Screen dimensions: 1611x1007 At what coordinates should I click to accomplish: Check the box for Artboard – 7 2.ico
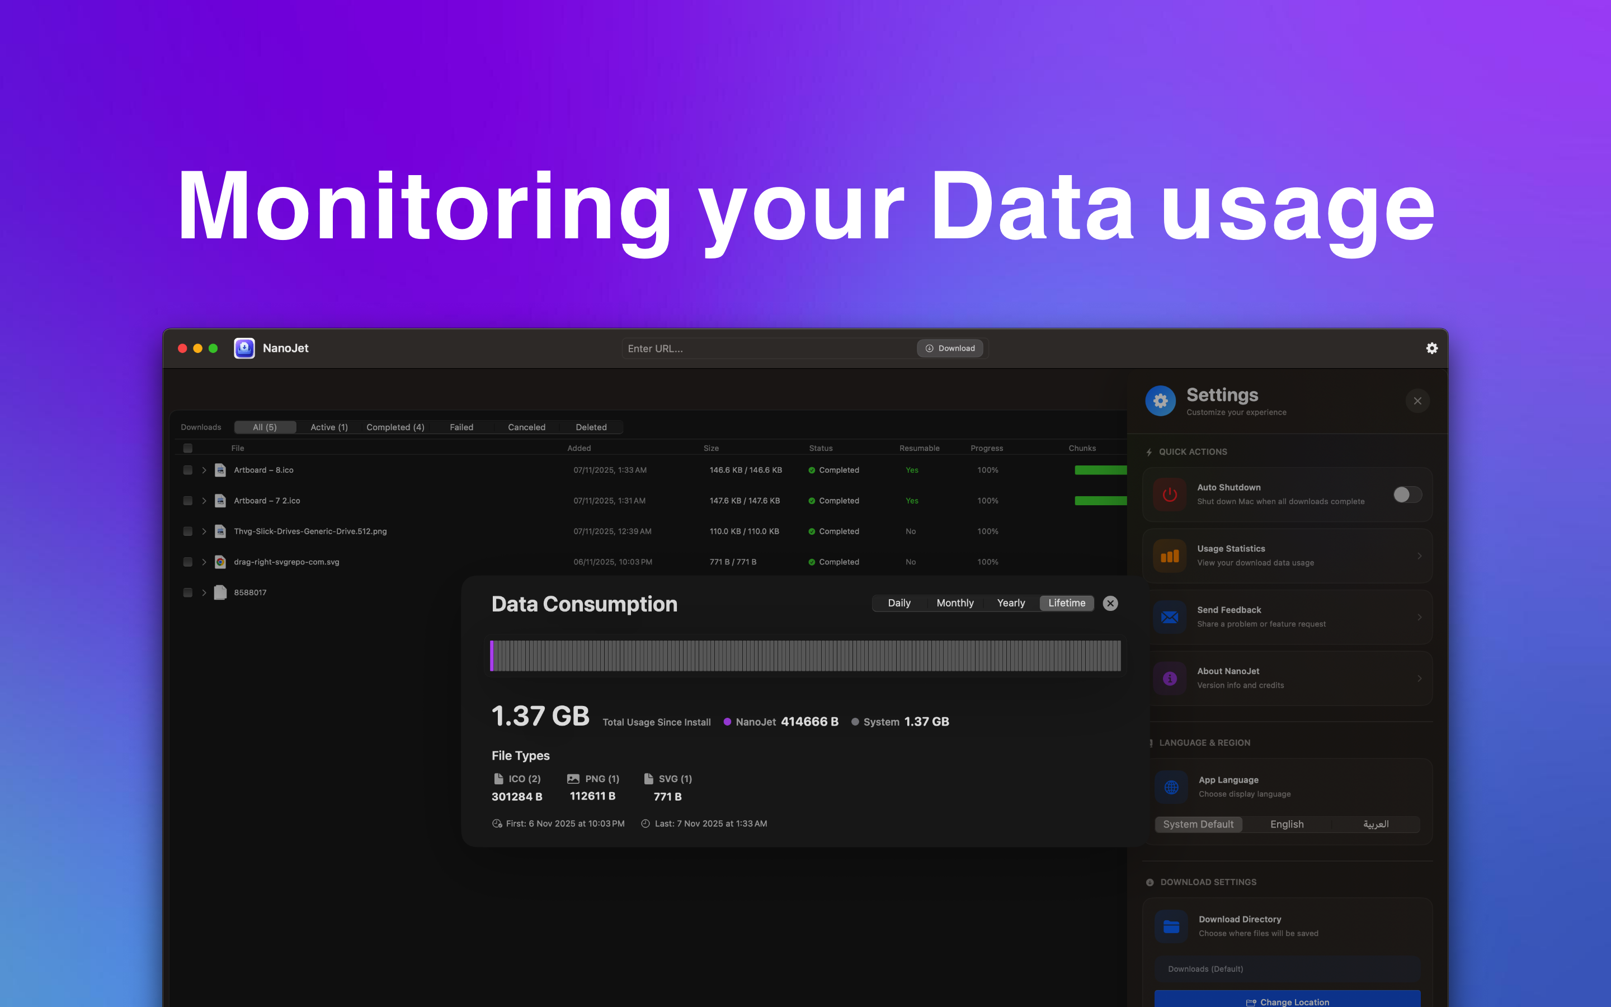coord(188,501)
